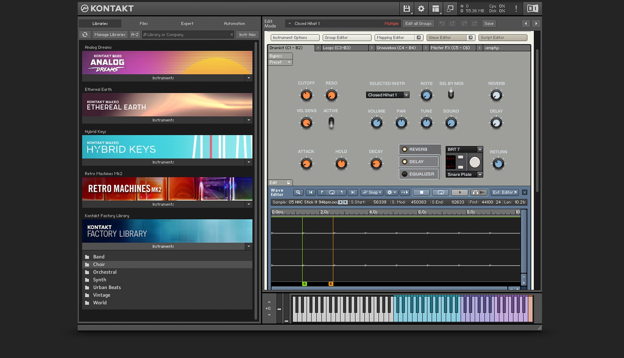
Task: Click the loop playback icon in Wave Editor toolbar
Action: point(441,192)
